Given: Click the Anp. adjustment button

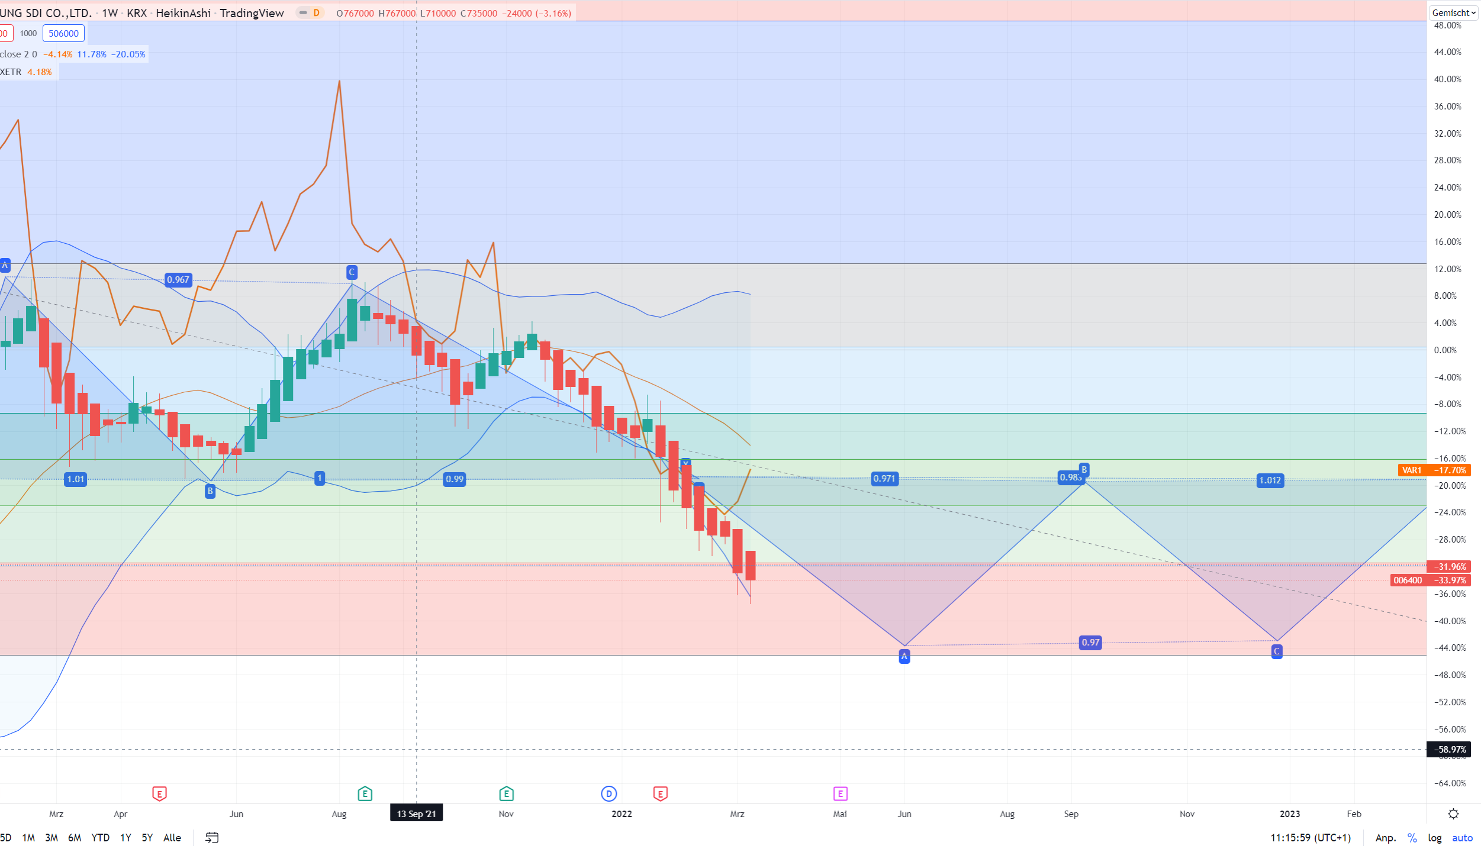Looking at the screenshot, I should [x=1385, y=837].
